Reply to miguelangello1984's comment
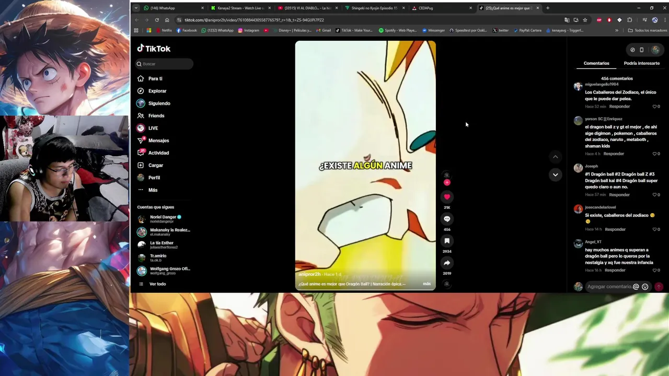The image size is (669, 376). click(x=619, y=107)
